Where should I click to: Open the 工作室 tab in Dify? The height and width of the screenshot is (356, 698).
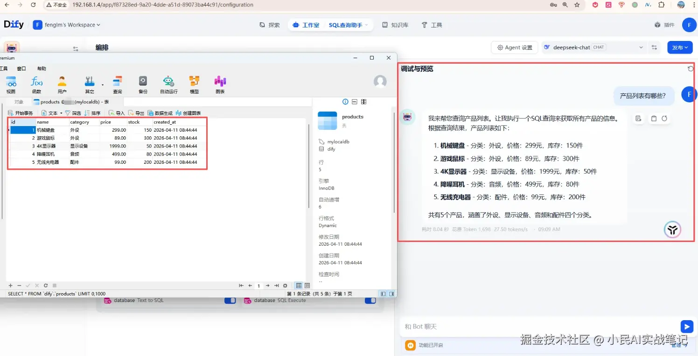pos(306,25)
